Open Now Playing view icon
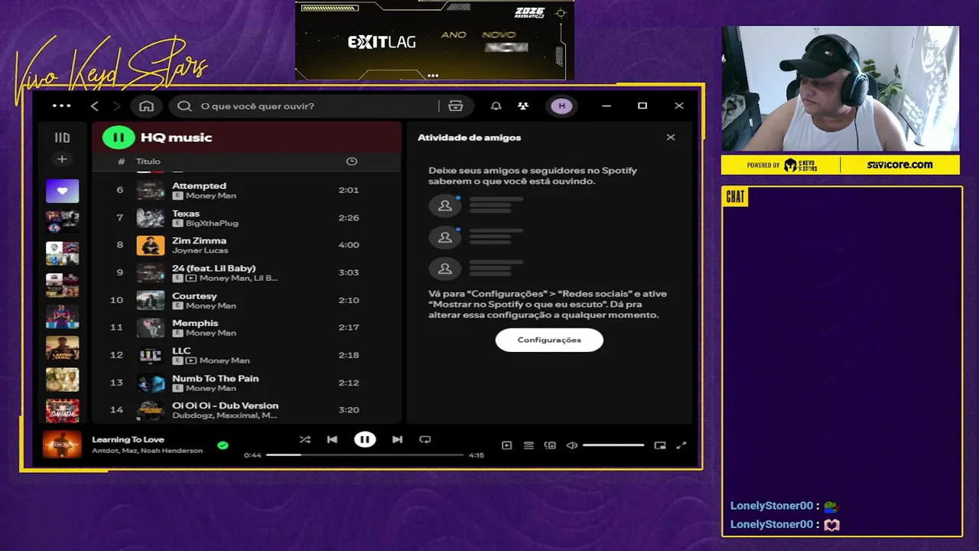This screenshot has width=979, height=551. coord(506,445)
